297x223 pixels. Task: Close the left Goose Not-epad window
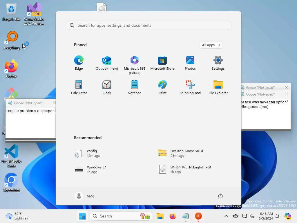click(x=54, y=103)
